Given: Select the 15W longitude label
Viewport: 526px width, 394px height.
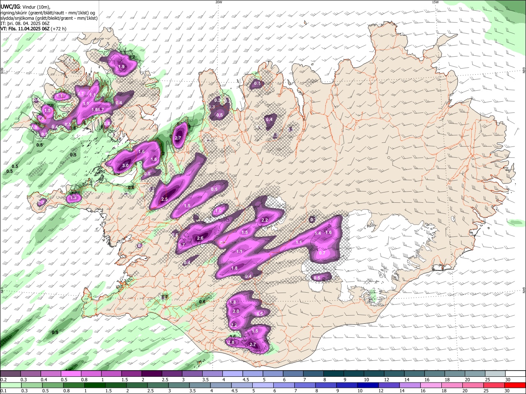Looking at the screenshot, I should tap(435, 2).
